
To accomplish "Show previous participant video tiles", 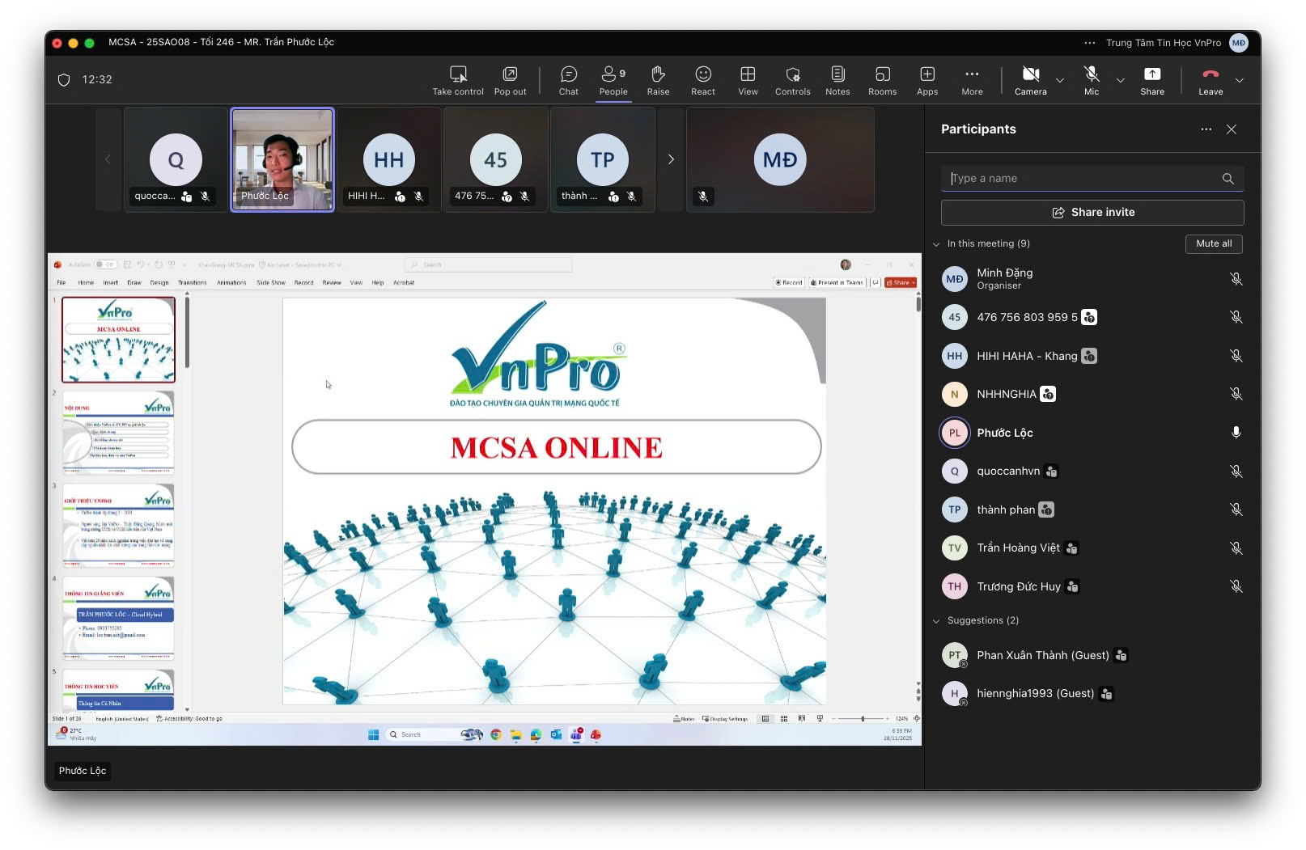I will (108, 159).
